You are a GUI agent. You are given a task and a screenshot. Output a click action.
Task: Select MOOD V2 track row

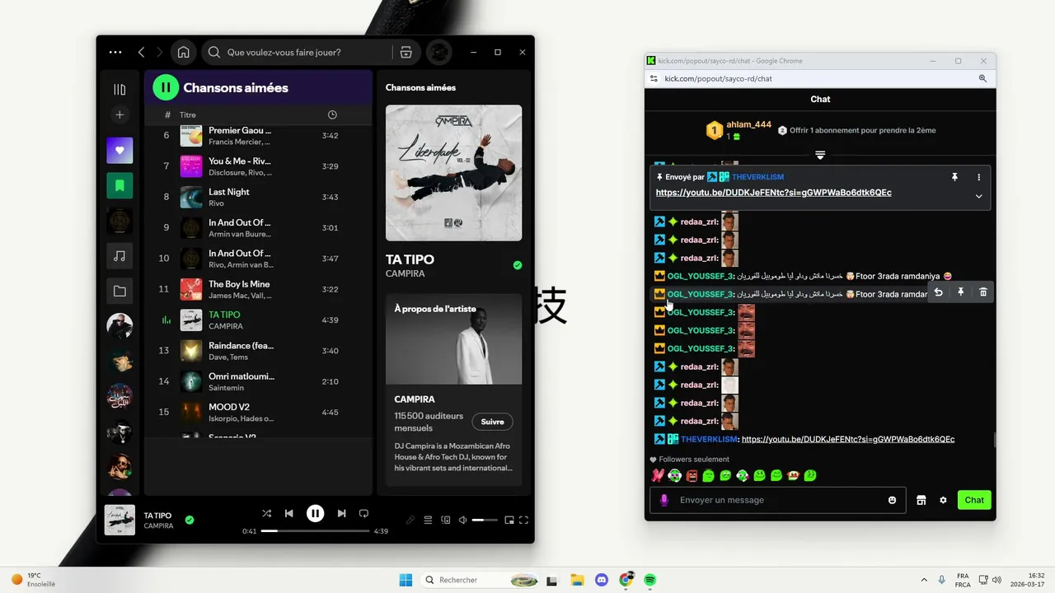pos(258,412)
